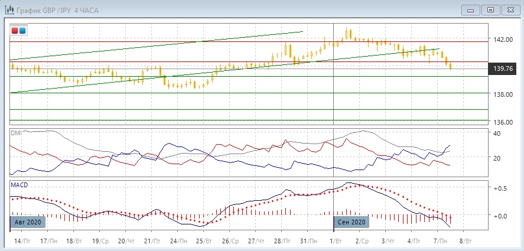
Task: Click the 7/Пн date on time axis
Action: pyautogui.click(x=440, y=242)
